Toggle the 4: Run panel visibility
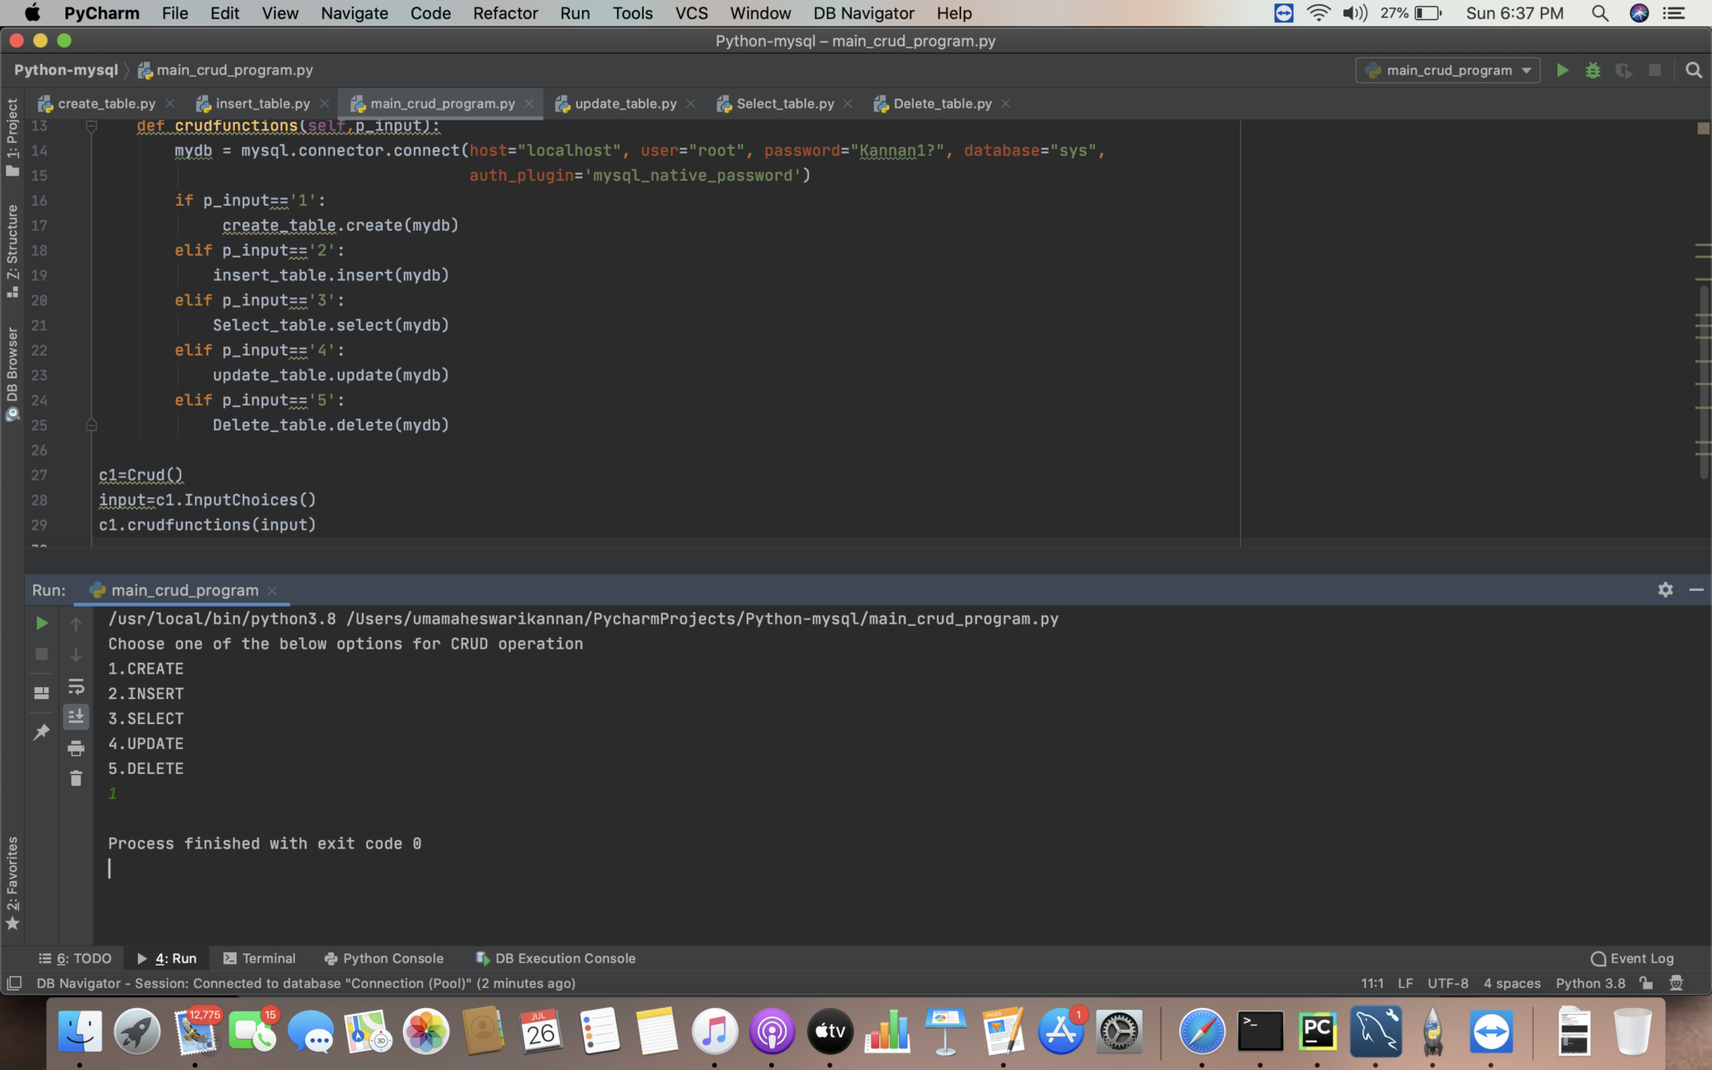This screenshot has height=1070, width=1712. [170, 958]
